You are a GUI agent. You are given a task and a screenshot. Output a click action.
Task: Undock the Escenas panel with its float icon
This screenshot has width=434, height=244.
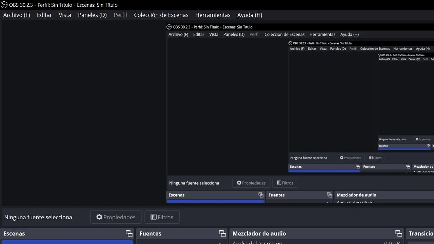(129, 233)
